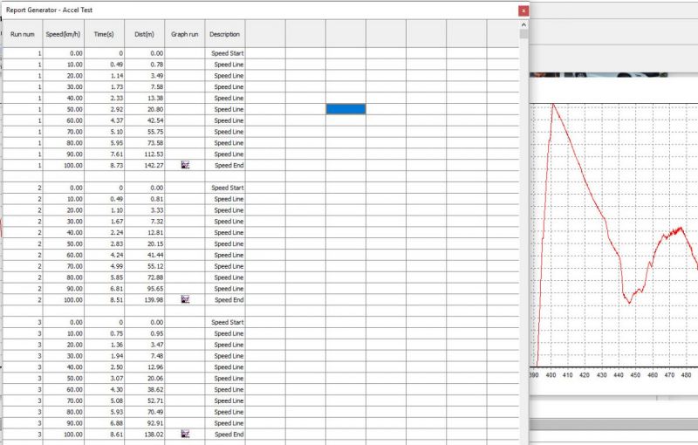Select the 'Graph run' column header
698x445 pixels.
tap(185, 34)
